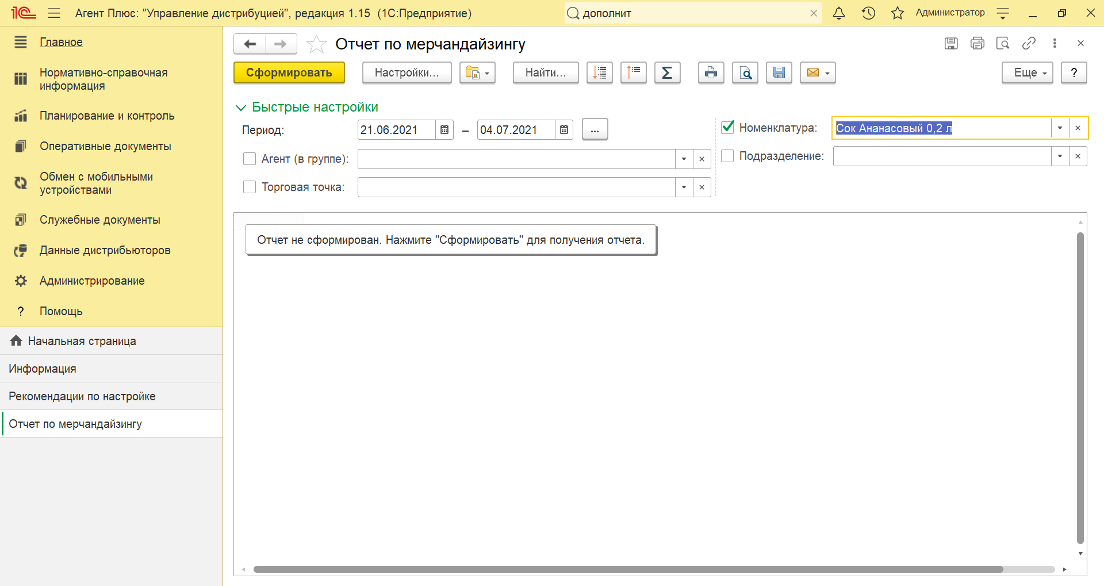This screenshot has width=1104, height=586.
Task: Click the preview icon at top right
Action: [1003, 43]
